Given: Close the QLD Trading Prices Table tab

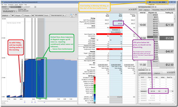Looking at the screenshot, I should (153, 7).
